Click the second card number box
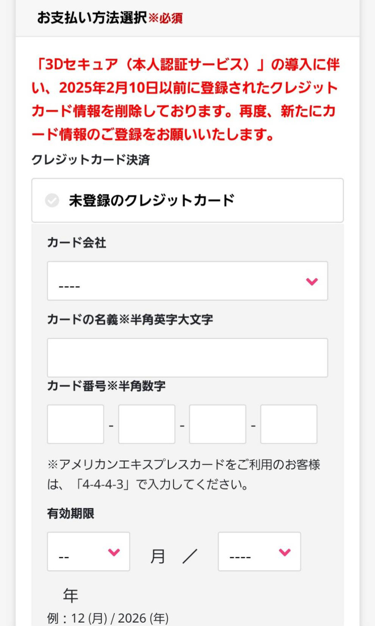Screen dimensions: 375x626 coord(146,424)
